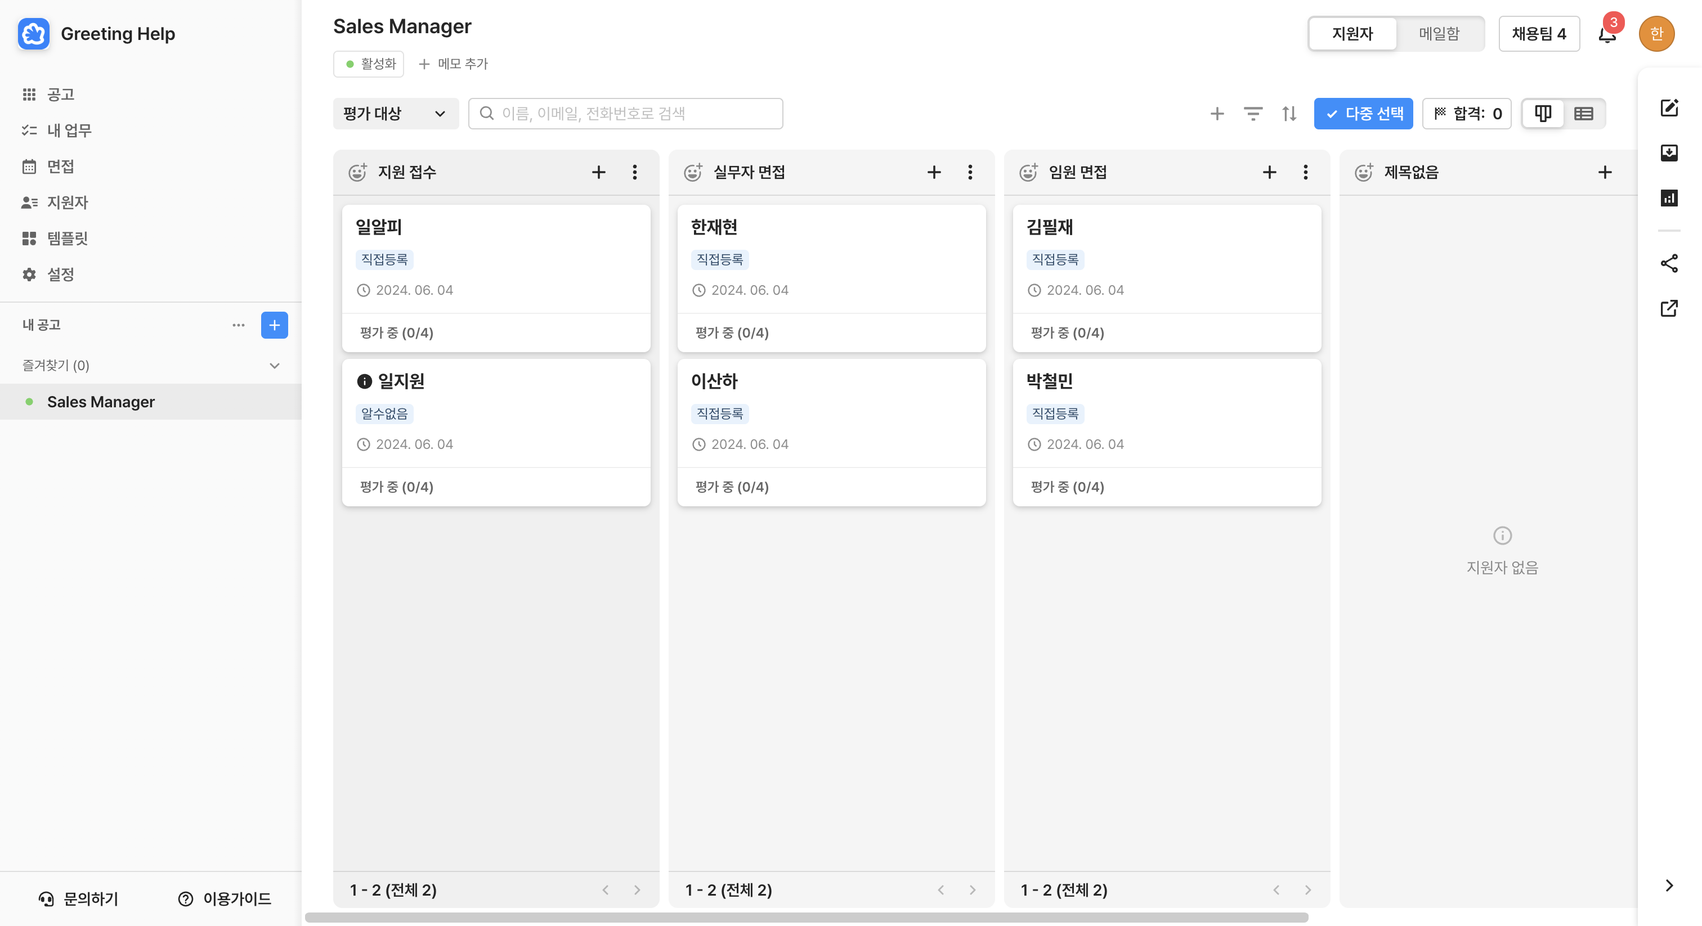Click the evaluator icon beside 지원 접수

pyautogui.click(x=357, y=172)
